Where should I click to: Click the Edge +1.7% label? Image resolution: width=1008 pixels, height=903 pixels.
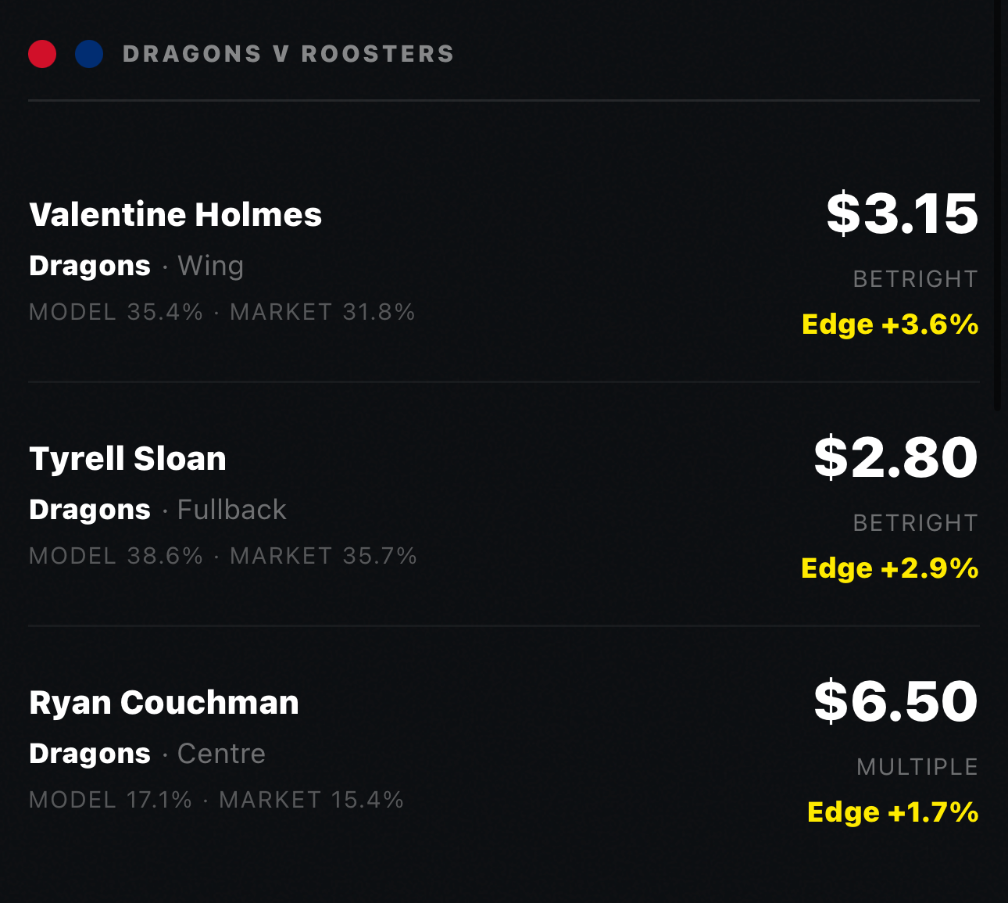(x=893, y=812)
